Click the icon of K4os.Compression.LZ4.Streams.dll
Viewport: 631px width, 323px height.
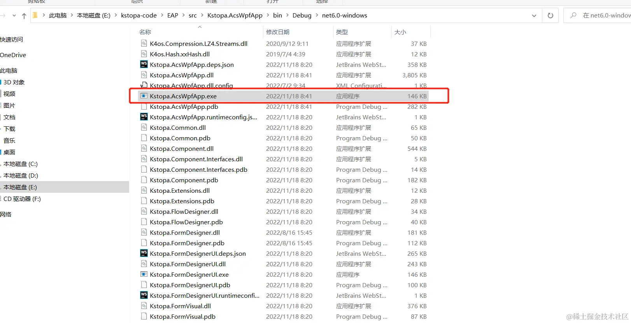click(144, 44)
